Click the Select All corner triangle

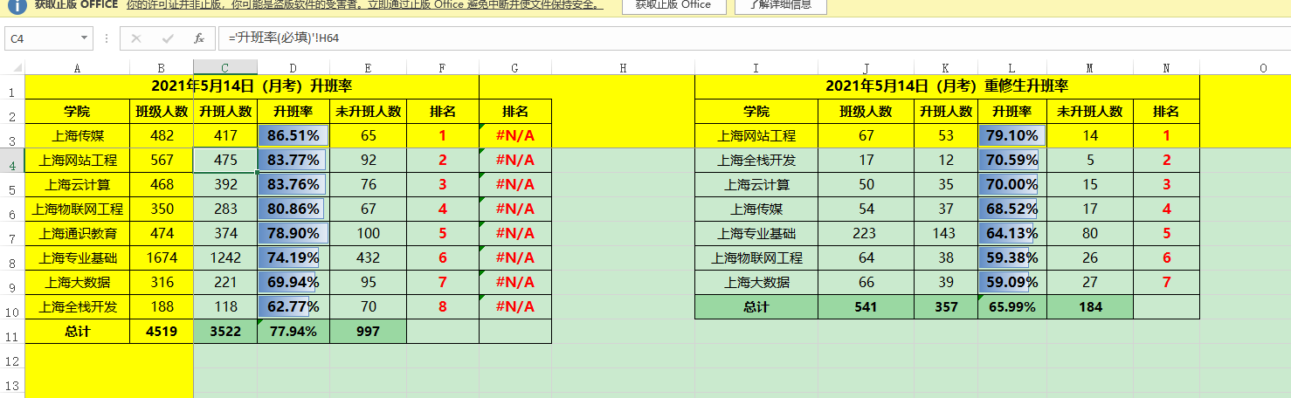[18, 68]
